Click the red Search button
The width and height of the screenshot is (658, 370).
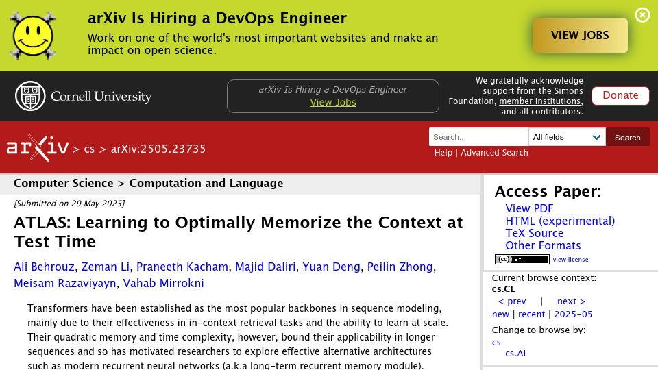pyautogui.click(x=627, y=137)
